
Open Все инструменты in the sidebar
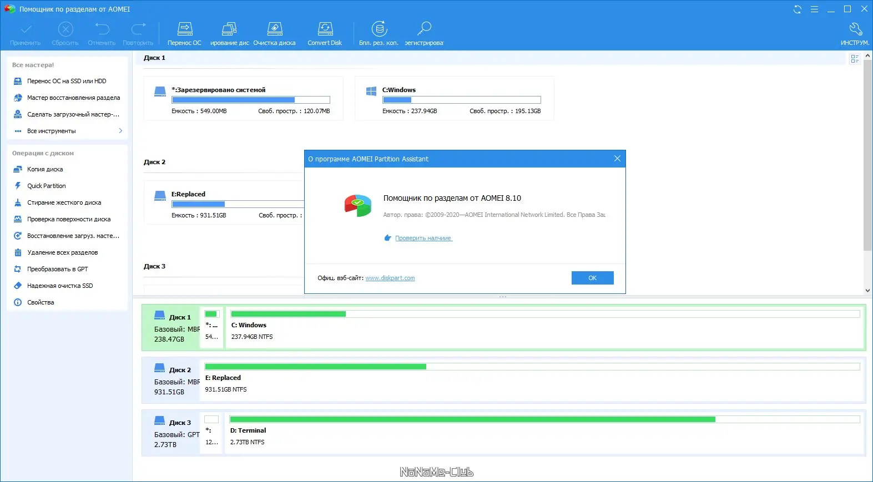(x=52, y=131)
